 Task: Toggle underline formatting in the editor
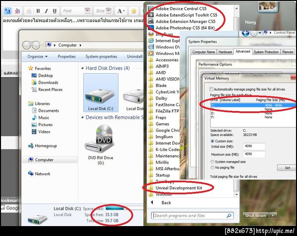click(55, 11)
